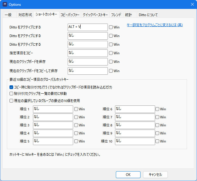Click the 順位 9 hotkey field
The width and height of the screenshot is (197, 181).
[135, 133]
